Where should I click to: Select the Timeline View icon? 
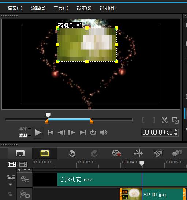point(45,153)
